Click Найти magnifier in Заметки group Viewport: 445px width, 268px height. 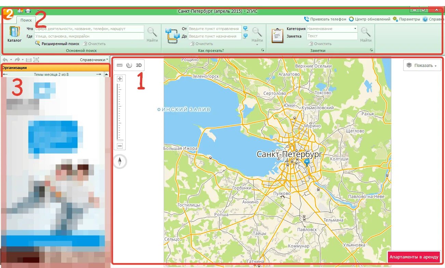(x=366, y=34)
